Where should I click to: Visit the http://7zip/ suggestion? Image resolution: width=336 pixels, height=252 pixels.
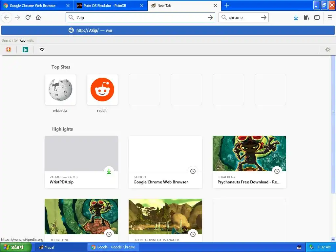pyautogui.click(x=168, y=30)
